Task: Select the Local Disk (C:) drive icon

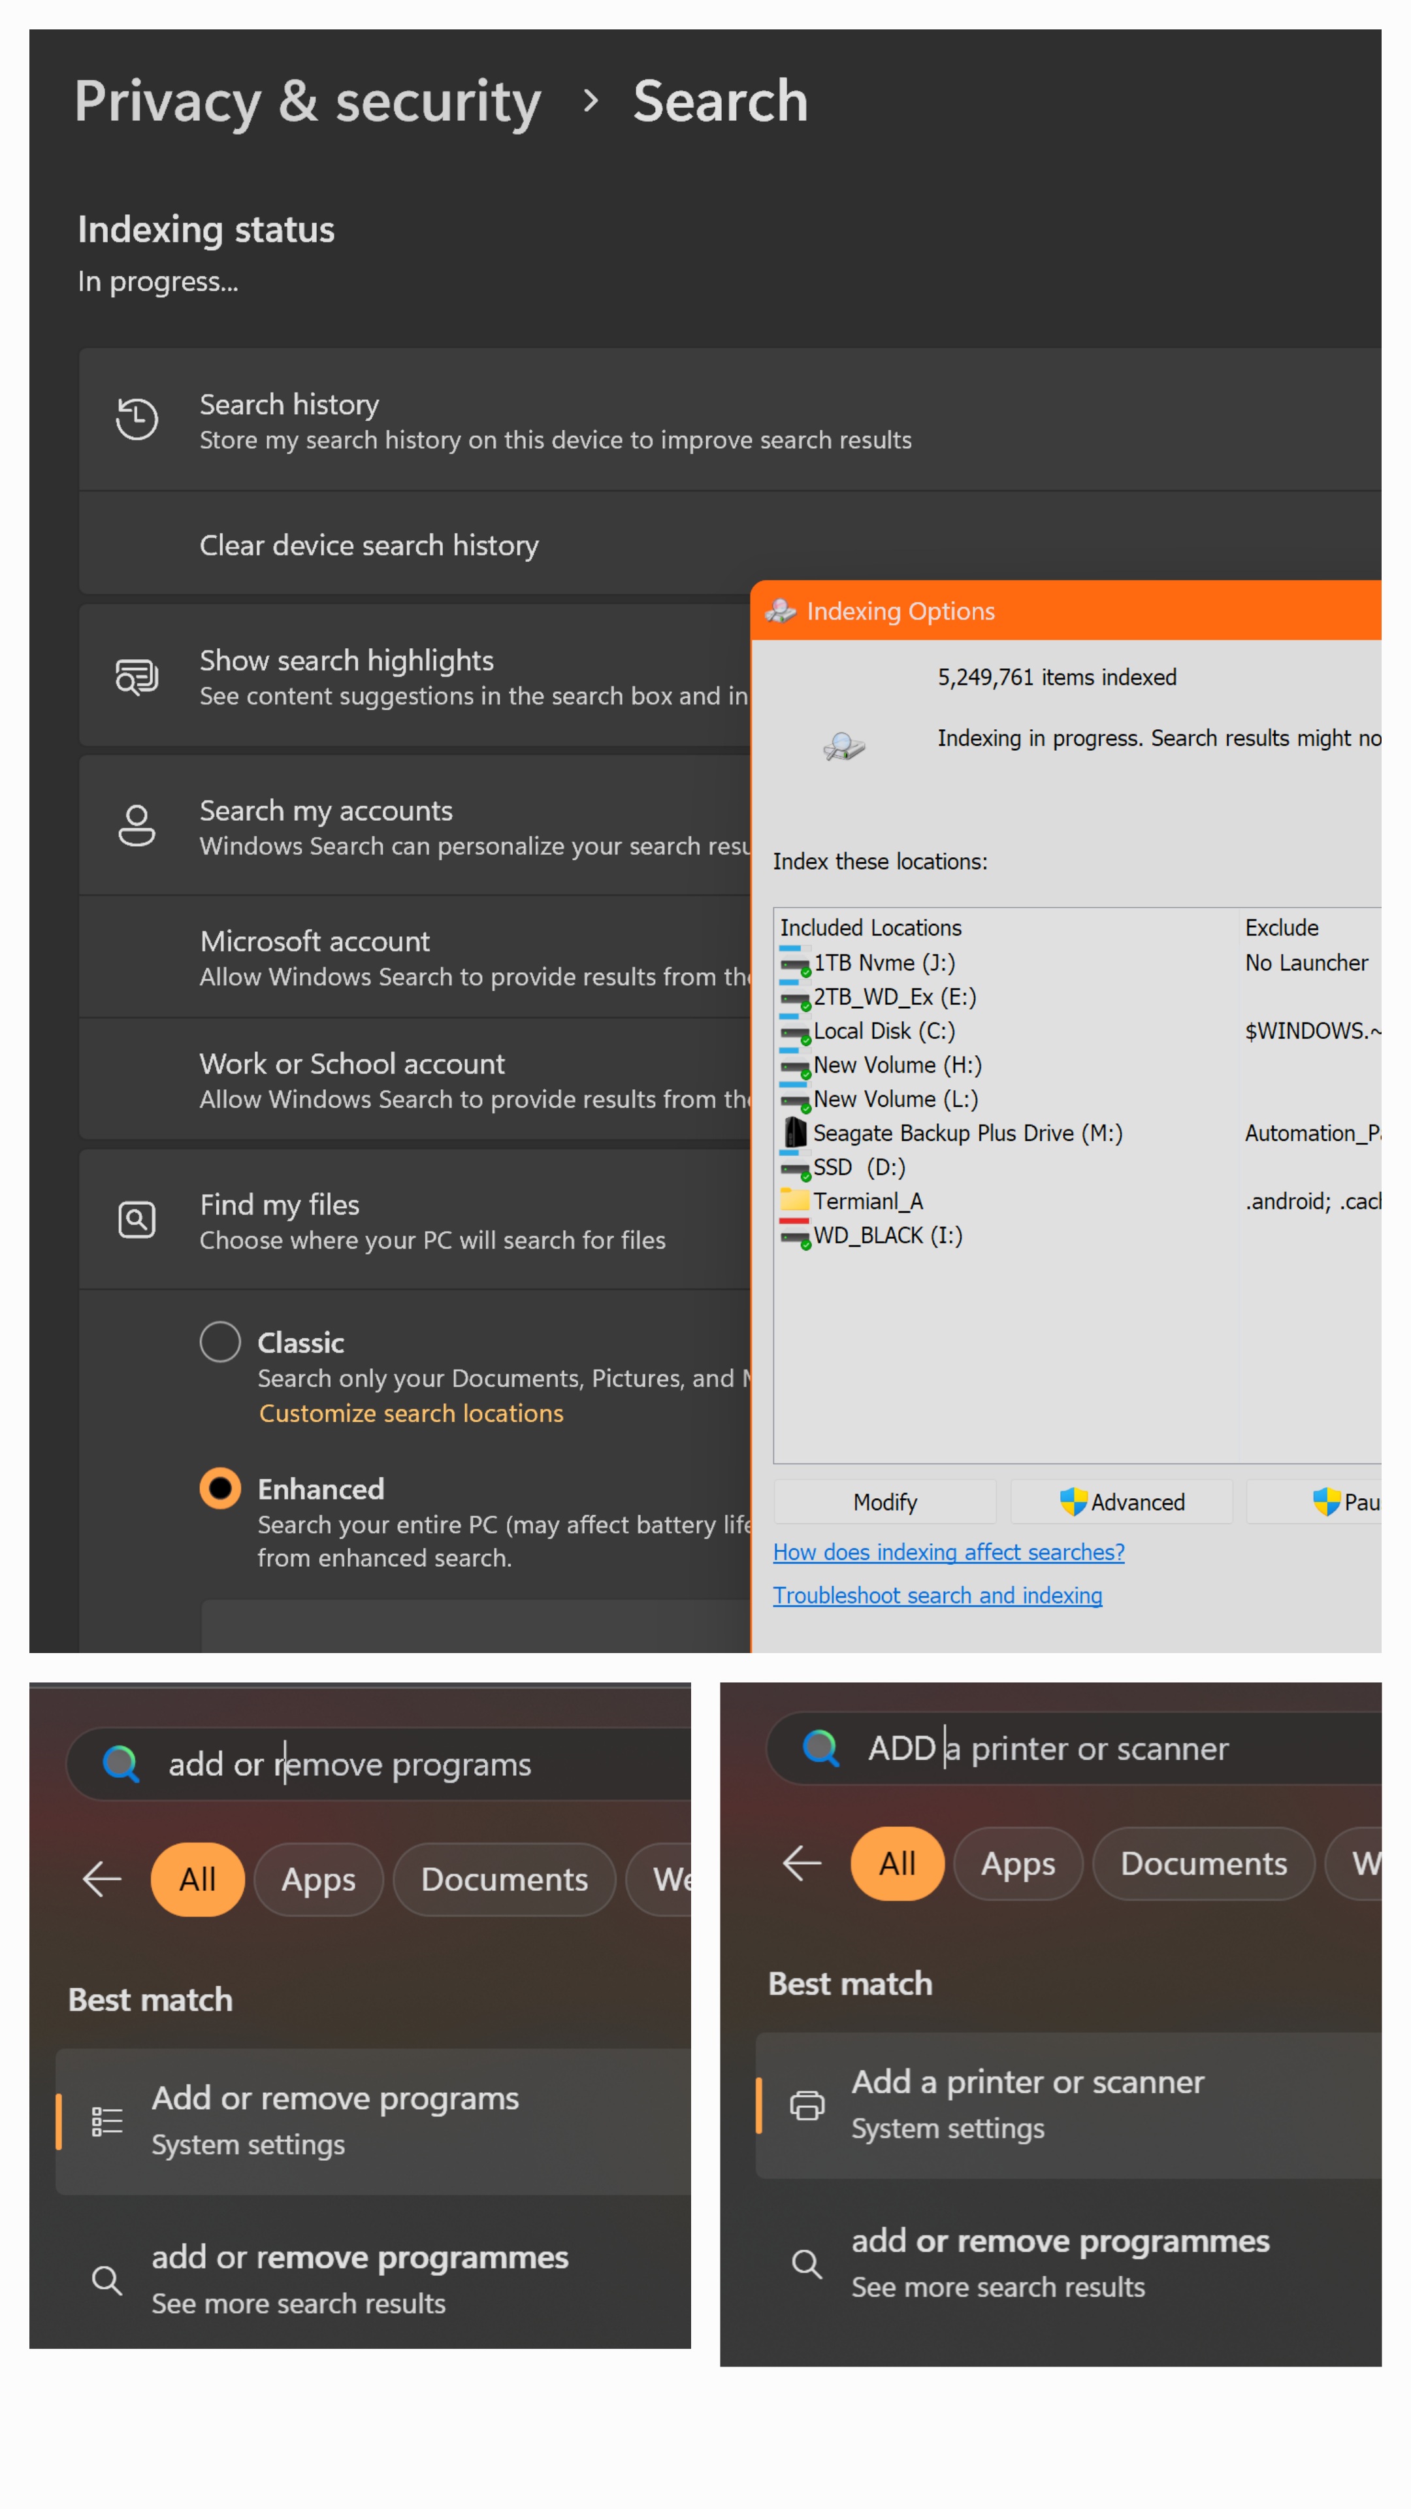Action: point(794,1030)
